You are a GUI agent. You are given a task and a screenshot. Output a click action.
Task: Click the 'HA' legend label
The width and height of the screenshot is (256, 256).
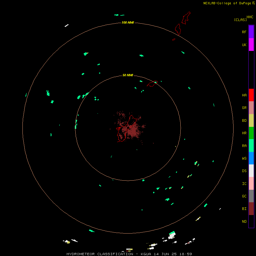pos(244,95)
